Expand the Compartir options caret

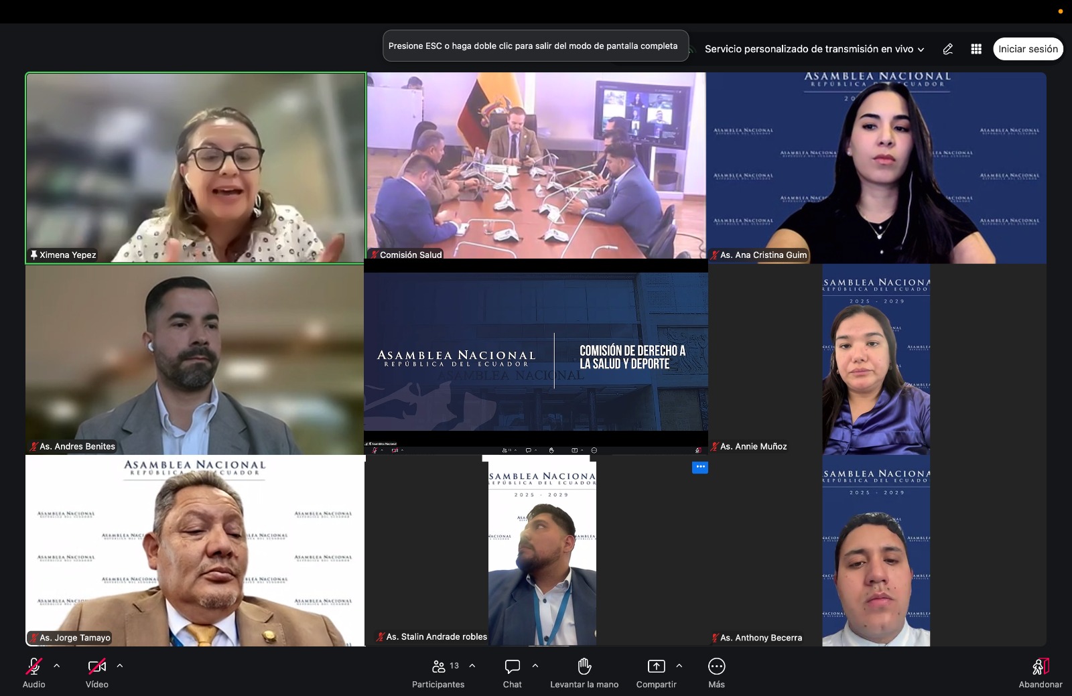click(679, 666)
